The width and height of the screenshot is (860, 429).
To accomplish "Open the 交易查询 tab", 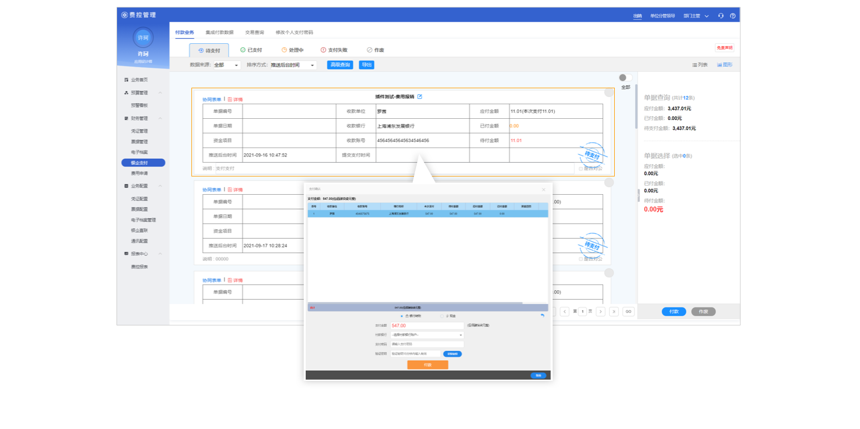I will tap(254, 32).
